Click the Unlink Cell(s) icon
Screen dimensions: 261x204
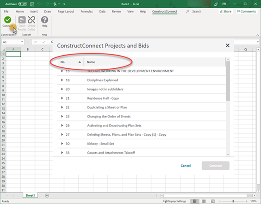click(x=31, y=20)
